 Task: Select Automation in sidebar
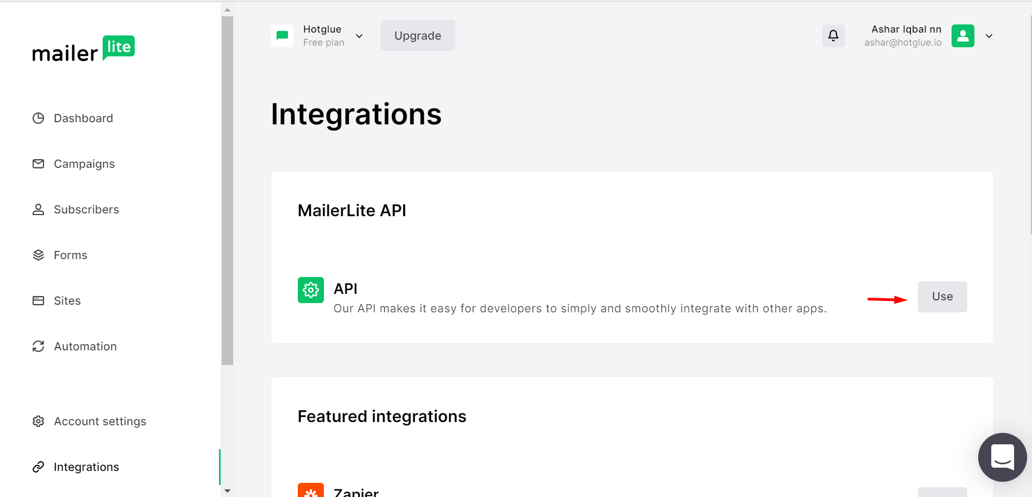coord(85,346)
